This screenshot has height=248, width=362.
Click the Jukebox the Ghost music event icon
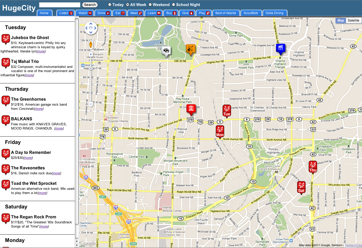[6, 39]
